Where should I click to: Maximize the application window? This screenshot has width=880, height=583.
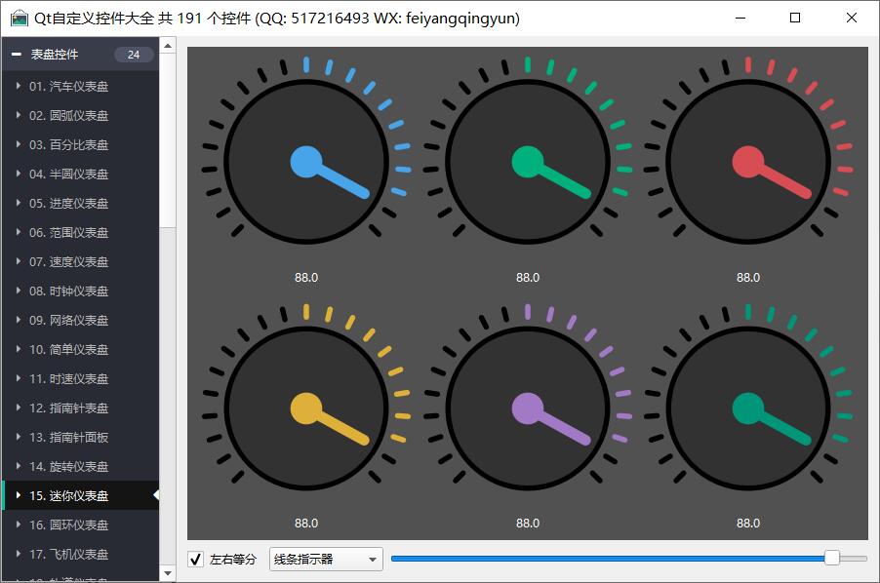point(795,18)
